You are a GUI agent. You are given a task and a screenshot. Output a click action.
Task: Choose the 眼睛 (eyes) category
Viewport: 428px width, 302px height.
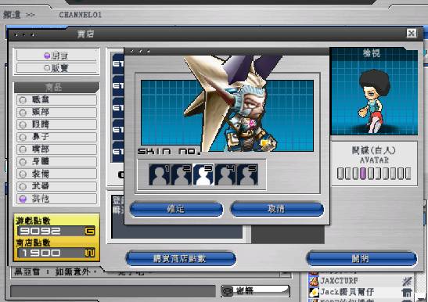[56, 124]
